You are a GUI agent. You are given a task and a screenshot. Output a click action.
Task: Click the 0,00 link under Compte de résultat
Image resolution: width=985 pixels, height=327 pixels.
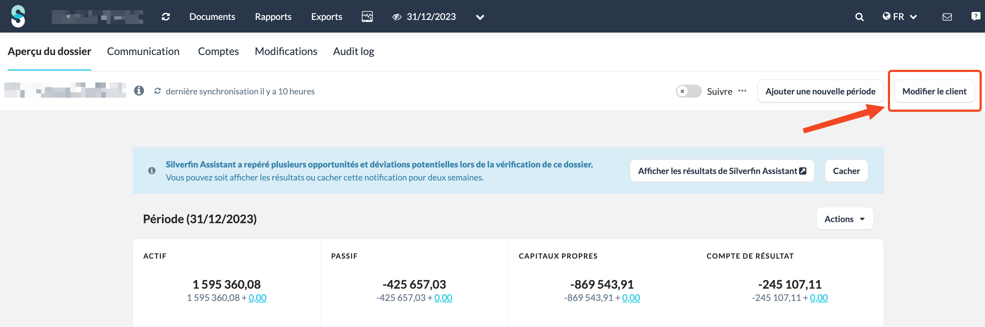819,298
